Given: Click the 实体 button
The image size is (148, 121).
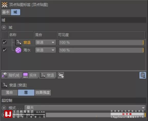Looking at the screenshot, I should pyautogui.click(x=31, y=75).
